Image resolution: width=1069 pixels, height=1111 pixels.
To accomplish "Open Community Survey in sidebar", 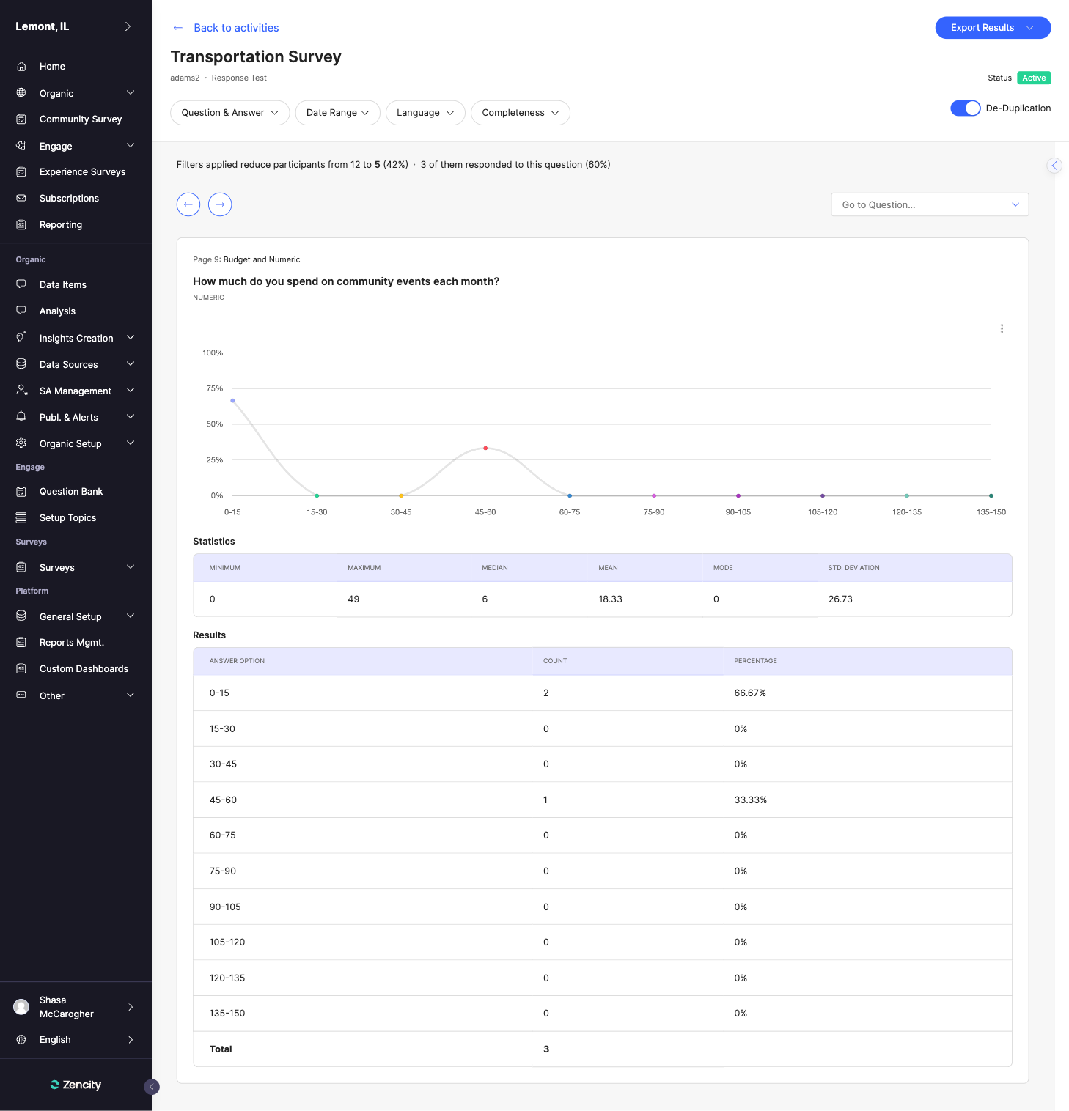I will [x=81, y=119].
